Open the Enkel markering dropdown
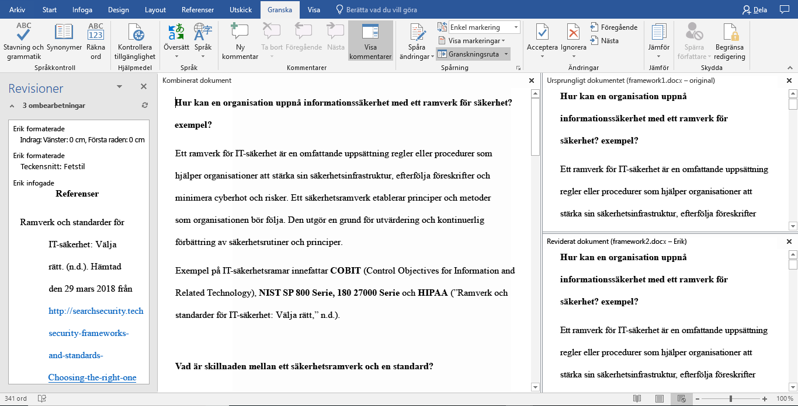Viewport: 798px width, 406px height. 484,27
